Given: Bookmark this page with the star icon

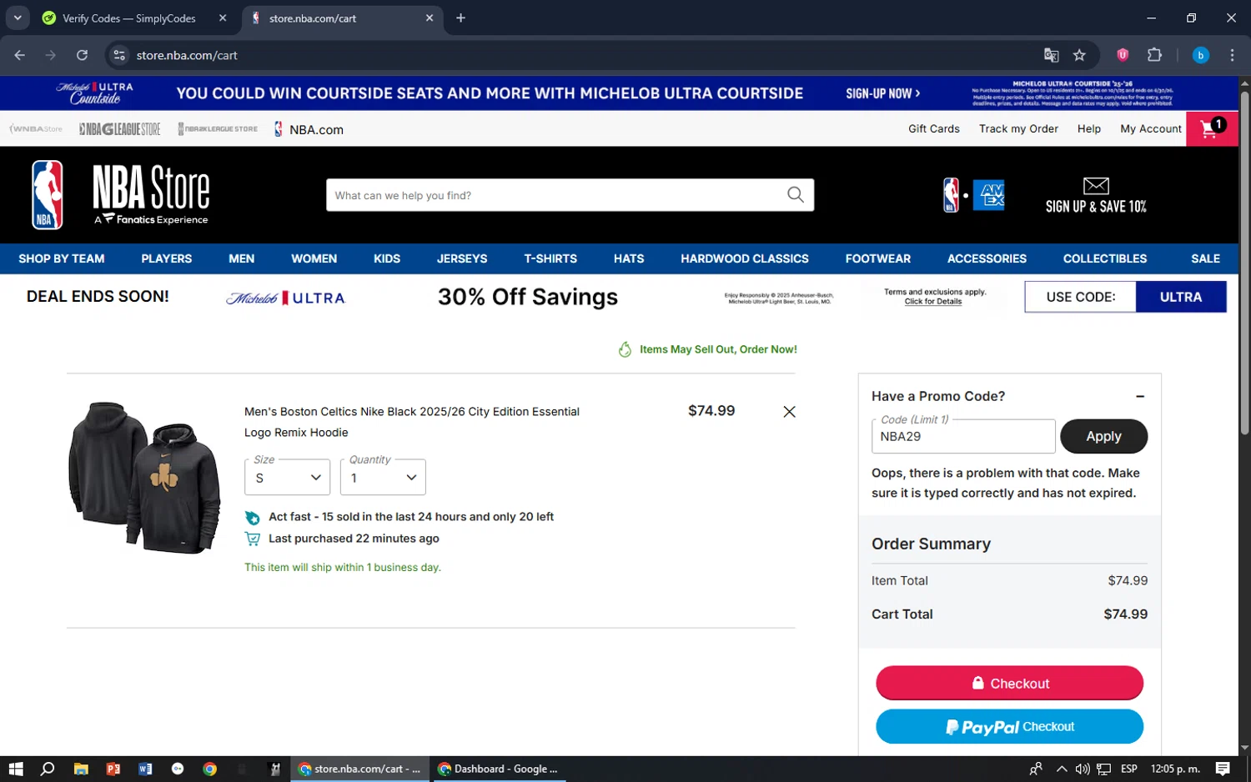Looking at the screenshot, I should 1079,55.
